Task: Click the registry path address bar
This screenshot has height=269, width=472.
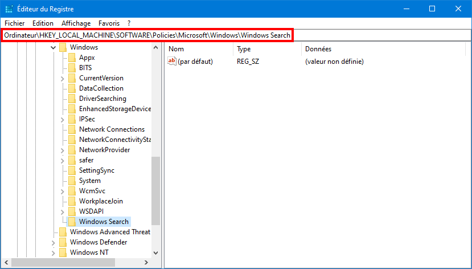Action: 236,35
